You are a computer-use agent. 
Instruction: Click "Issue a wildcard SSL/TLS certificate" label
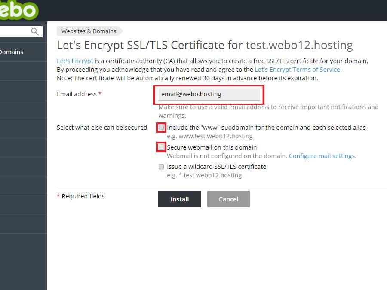(216, 167)
